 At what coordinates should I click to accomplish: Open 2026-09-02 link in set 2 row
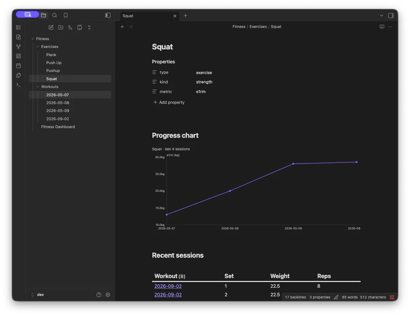(x=168, y=295)
